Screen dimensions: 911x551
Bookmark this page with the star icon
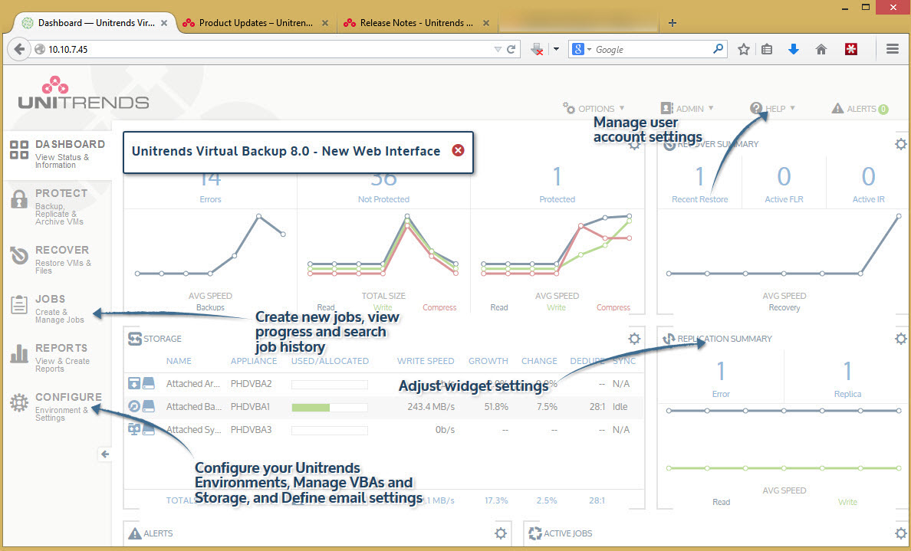tap(744, 49)
